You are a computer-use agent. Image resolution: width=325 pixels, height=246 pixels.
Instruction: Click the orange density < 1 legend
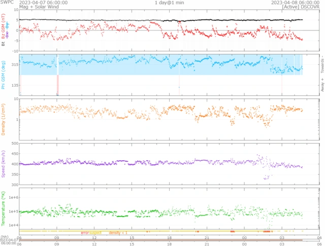pyautogui.click(x=117, y=233)
